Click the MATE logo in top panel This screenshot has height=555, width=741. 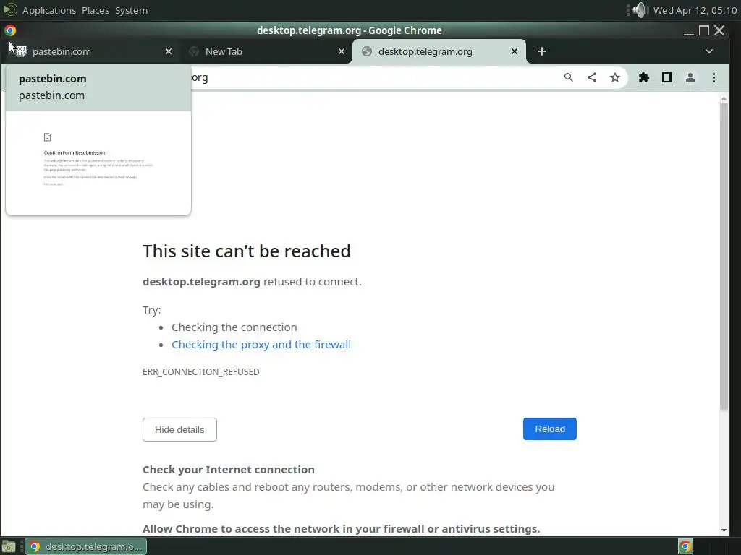(10, 9)
